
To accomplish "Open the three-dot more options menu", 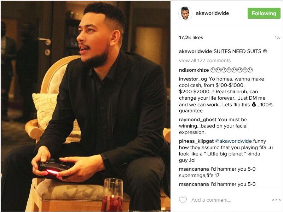I will click(276, 200).
